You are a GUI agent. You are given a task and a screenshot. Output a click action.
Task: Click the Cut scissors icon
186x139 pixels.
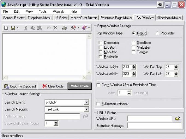(x=26, y=28)
